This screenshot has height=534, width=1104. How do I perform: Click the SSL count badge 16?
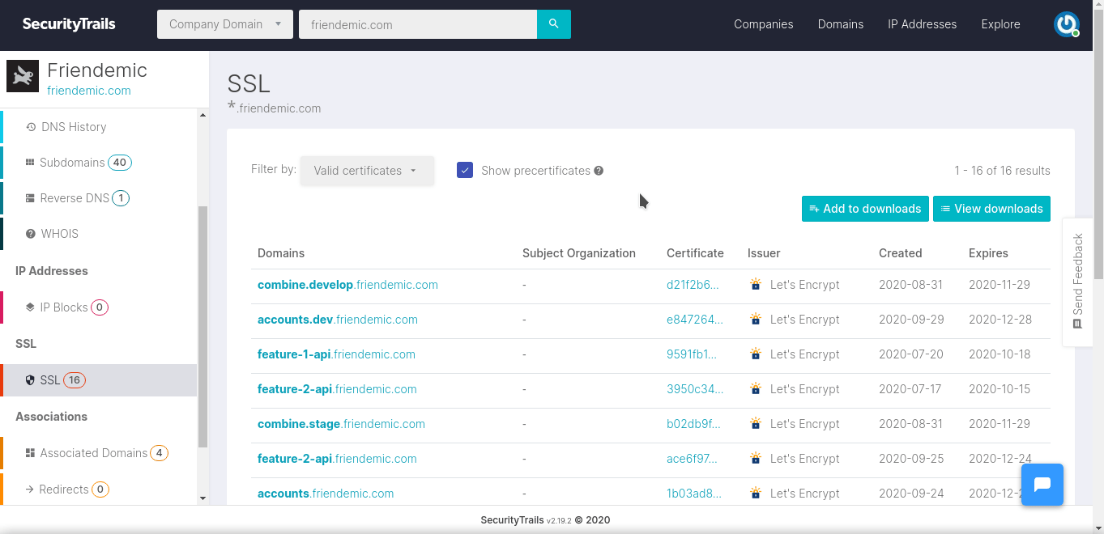click(x=75, y=380)
